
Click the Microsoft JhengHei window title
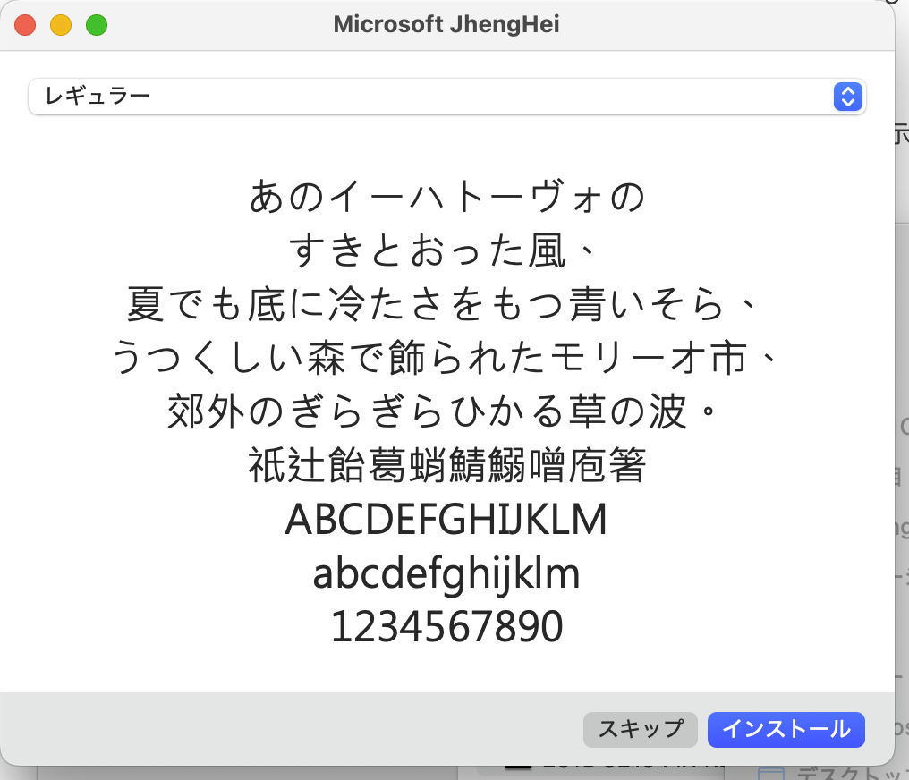pos(446,25)
